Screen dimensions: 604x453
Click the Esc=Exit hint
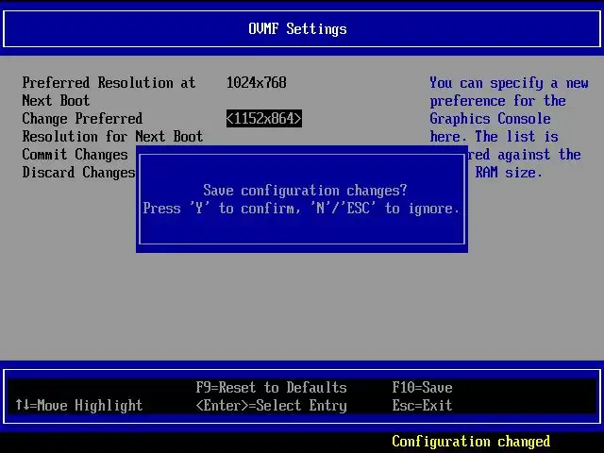(422, 405)
